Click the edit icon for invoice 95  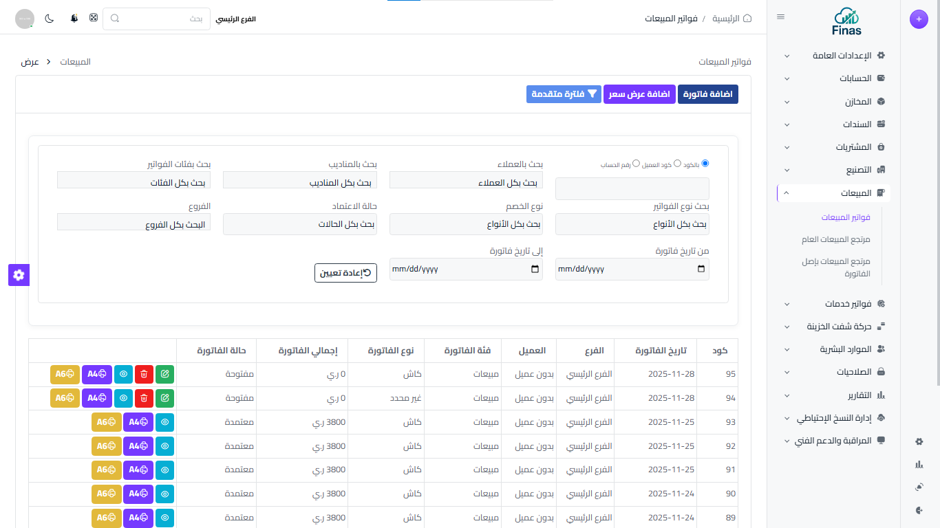pos(164,375)
